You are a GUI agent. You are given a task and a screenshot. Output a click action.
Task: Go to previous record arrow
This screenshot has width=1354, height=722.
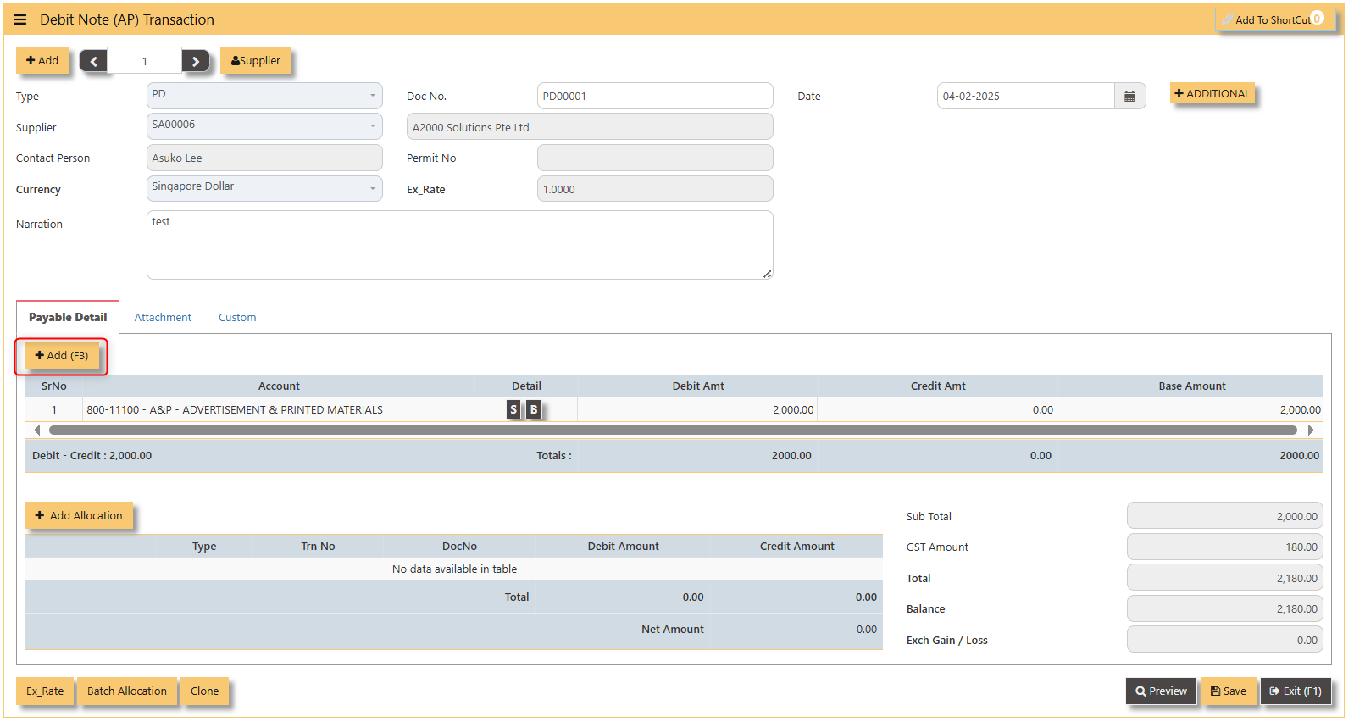[93, 61]
